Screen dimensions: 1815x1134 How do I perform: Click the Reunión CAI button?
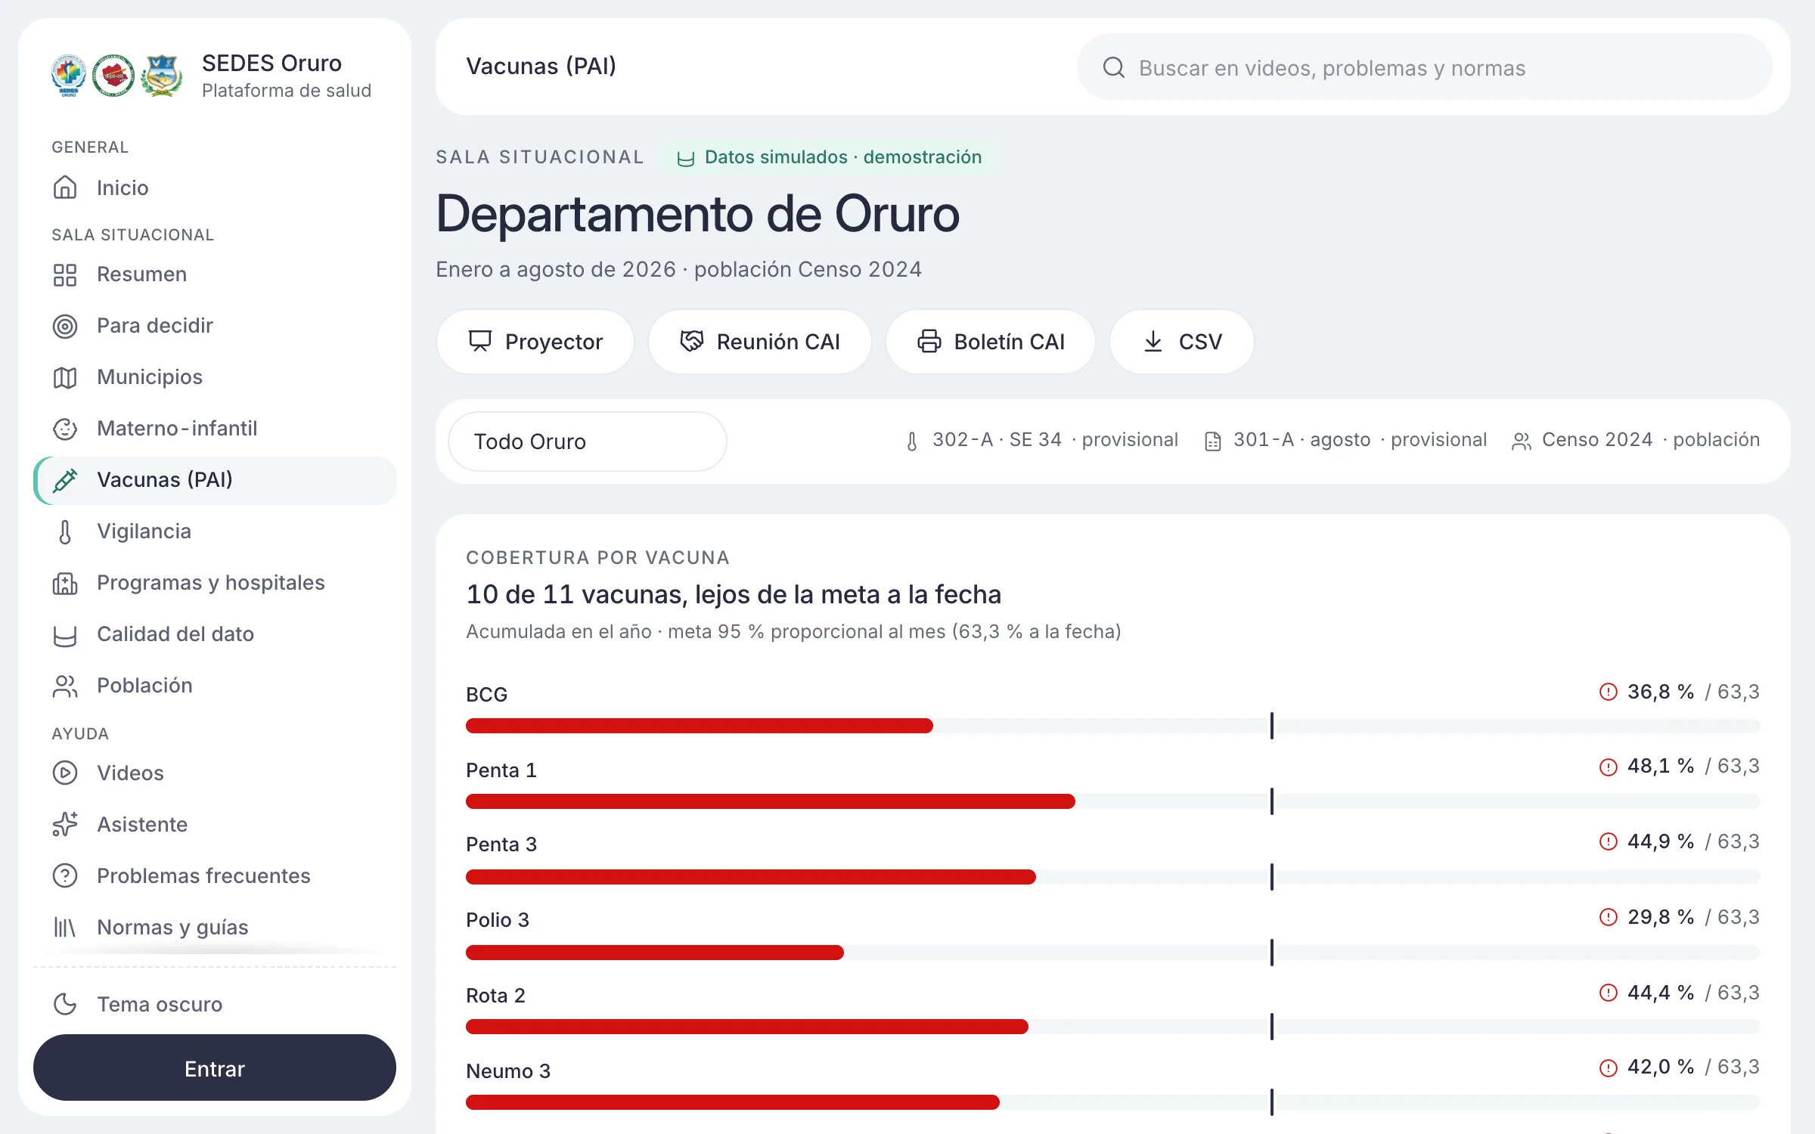tap(760, 342)
